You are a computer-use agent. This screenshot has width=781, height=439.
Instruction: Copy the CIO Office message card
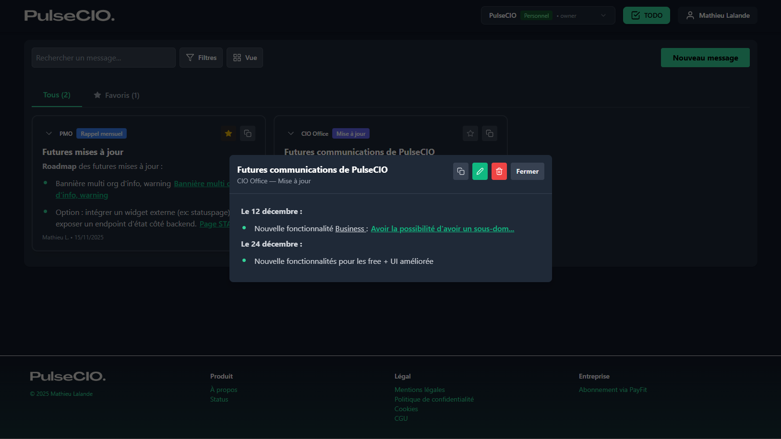(x=490, y=133)
